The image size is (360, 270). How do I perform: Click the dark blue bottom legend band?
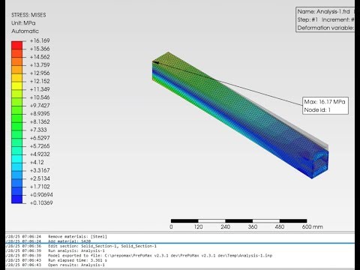pyautogui.click(x=16, y=199)
